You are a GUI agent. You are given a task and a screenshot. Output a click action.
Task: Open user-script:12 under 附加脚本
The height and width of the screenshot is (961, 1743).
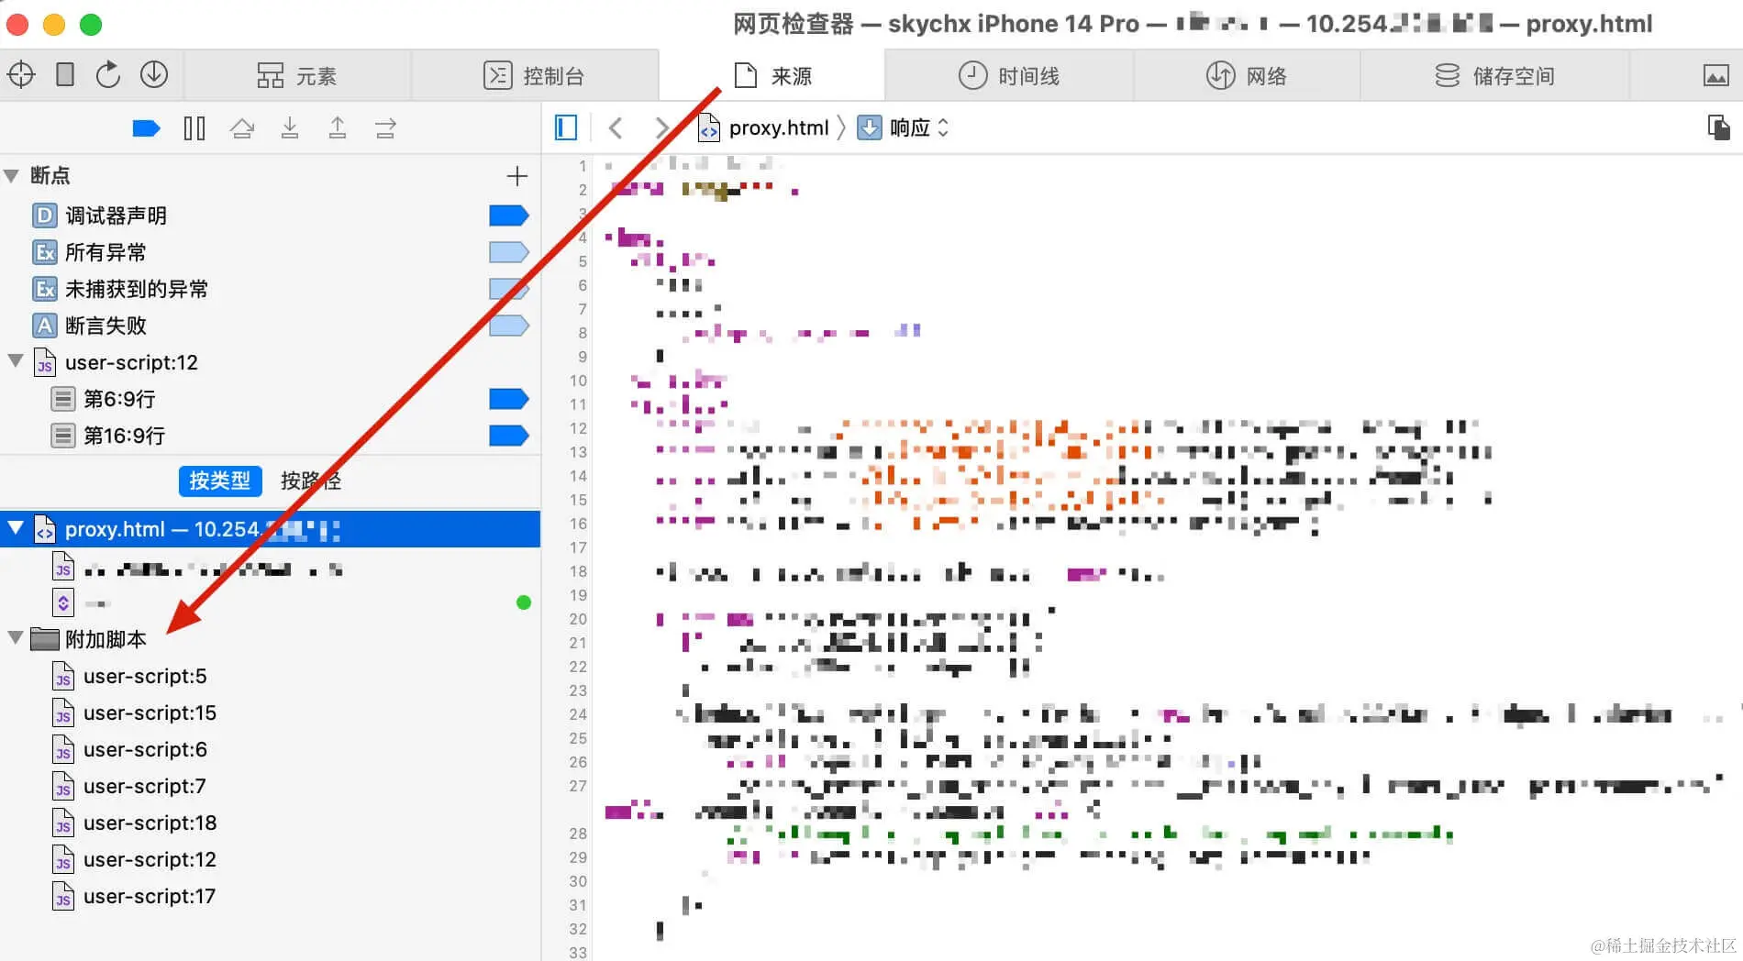[270, 859]
